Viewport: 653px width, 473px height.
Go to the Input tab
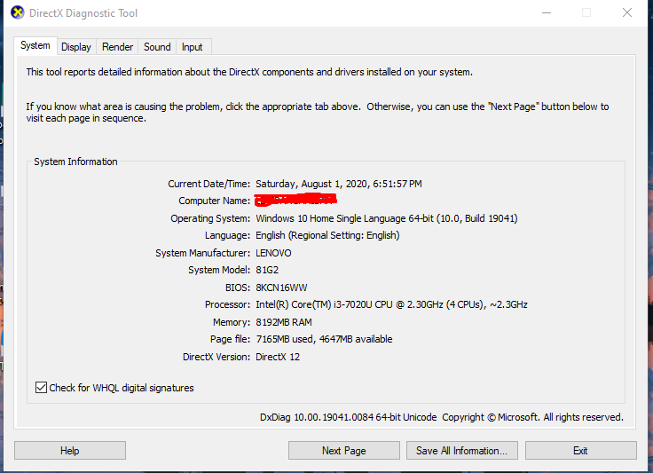[192, 47]
